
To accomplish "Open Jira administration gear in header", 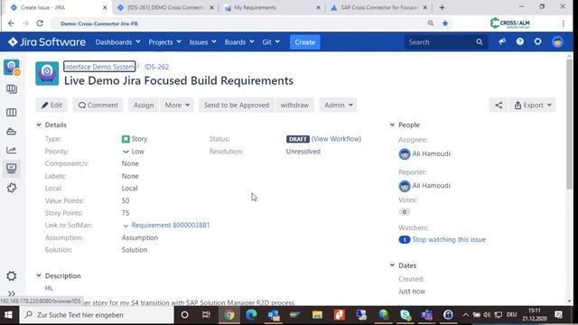I will coord(538,42).
